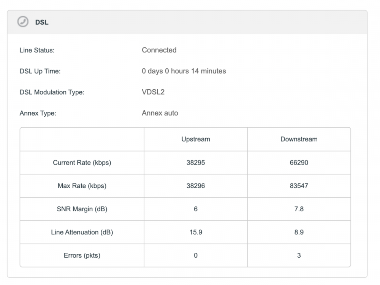Screen dimensions: 380x285
Task: Click the Annex auto value
Action: tap(160, 113)
